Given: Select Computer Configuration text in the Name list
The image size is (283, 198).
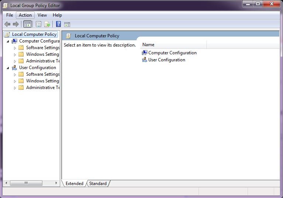Looking at the screenshot, I should coord(172,53).
